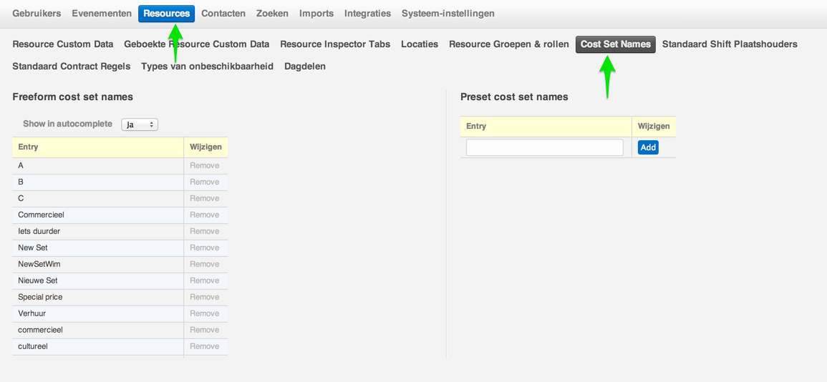The image size is (827, 382).
Task: Expand the Show in autocomplete dropdown
Action: [x=140, y=124]
